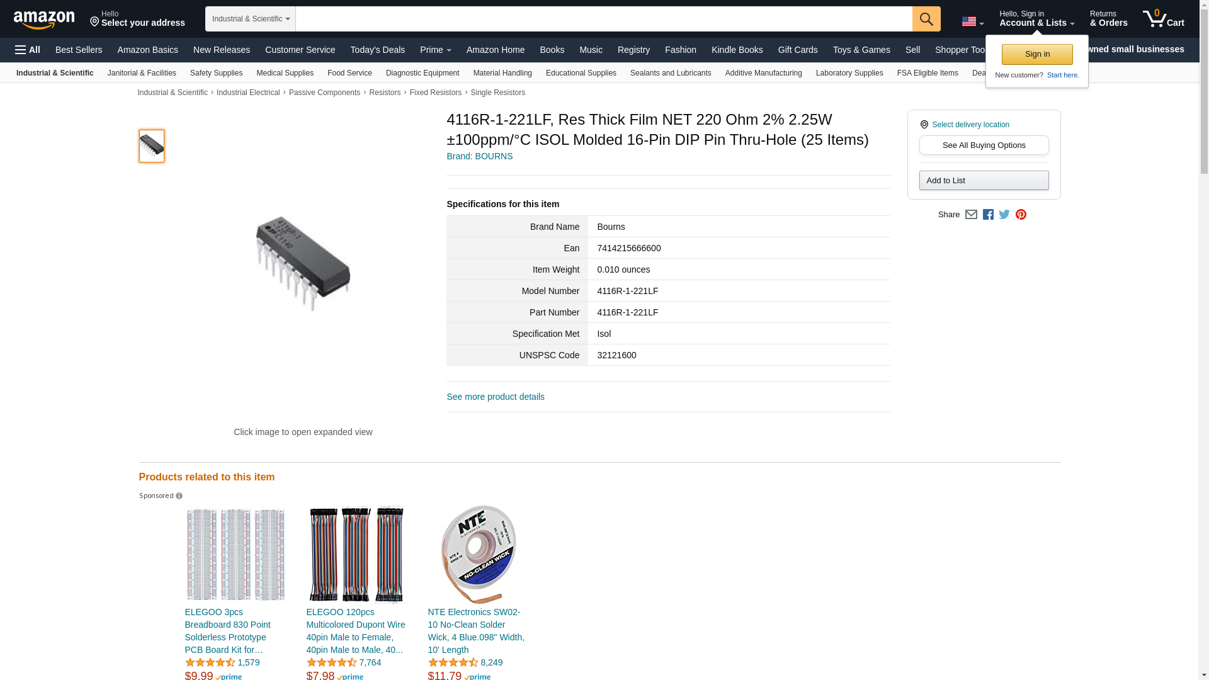The height and width of the screenshot is (680, 1209).
Task: Open Today's Deals in the nav bar
Action: tap(378, 50)
